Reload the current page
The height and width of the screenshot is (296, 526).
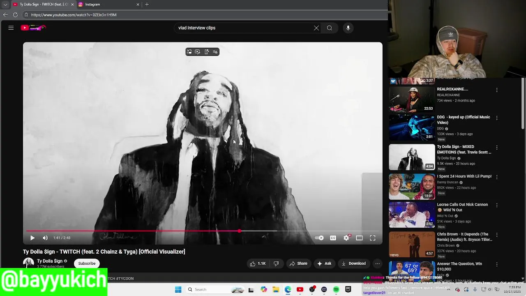click(x=15, y=15)
